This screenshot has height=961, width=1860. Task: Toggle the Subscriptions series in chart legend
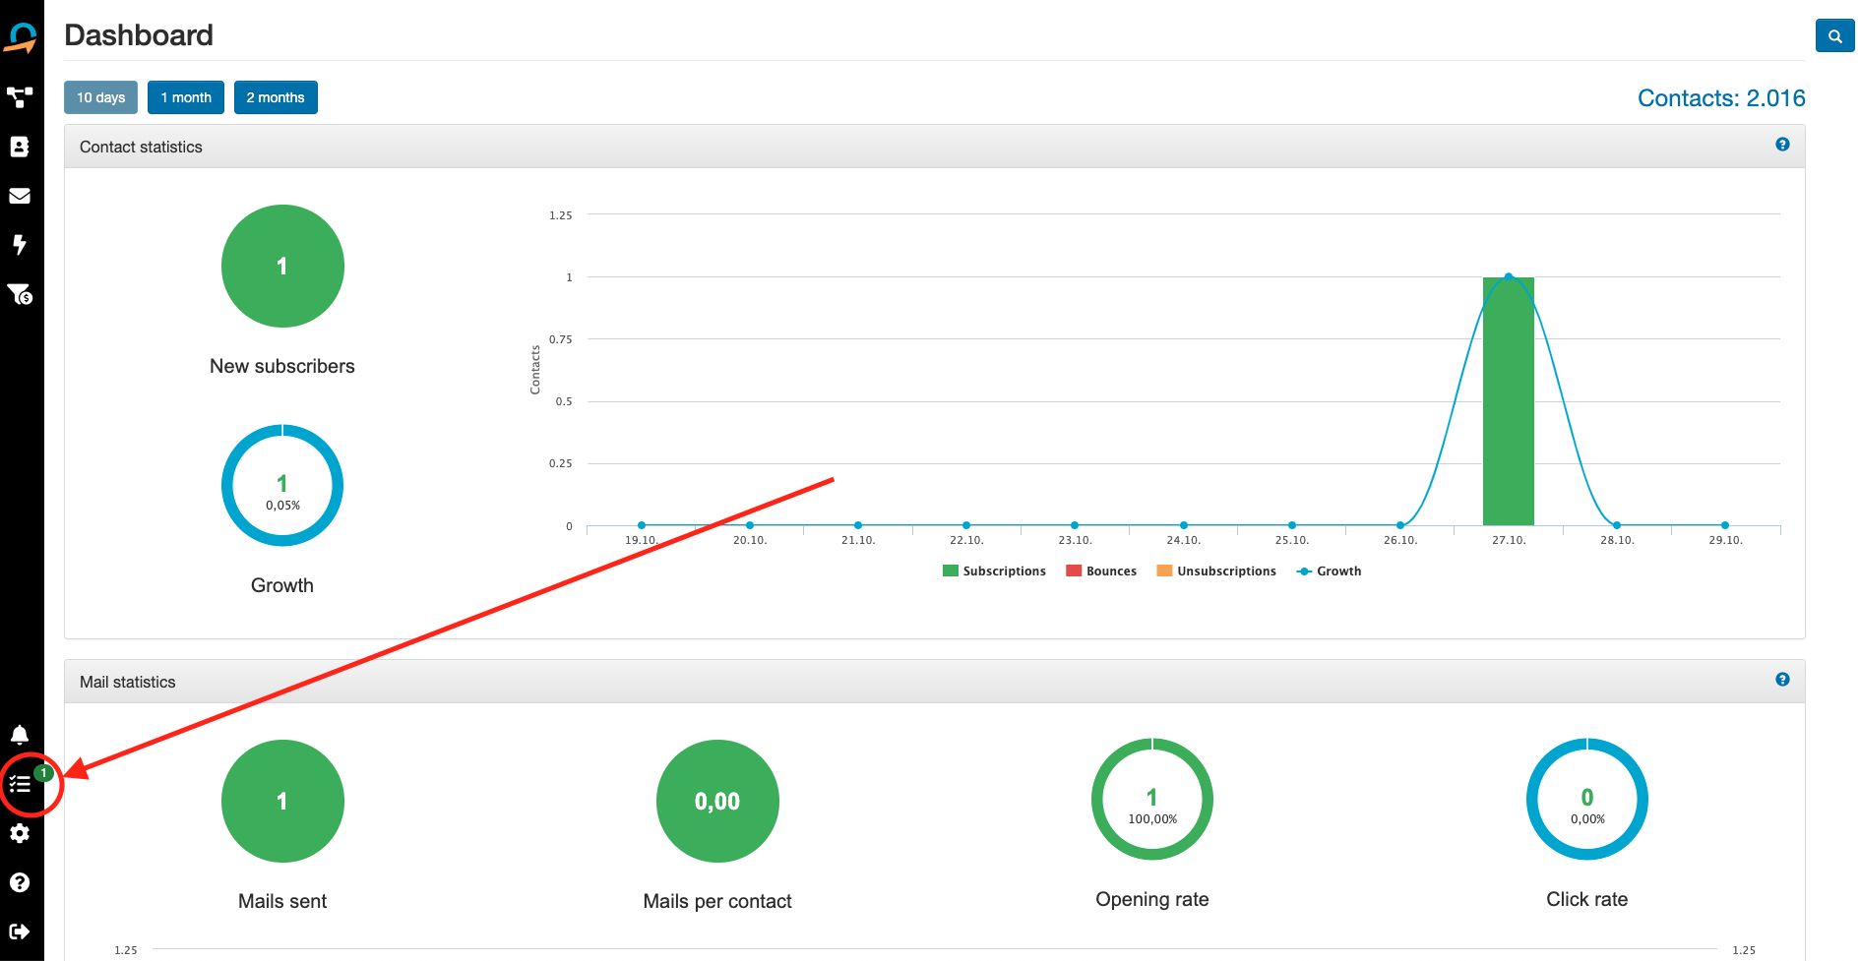pyautogui.click(x=994, y=571)
